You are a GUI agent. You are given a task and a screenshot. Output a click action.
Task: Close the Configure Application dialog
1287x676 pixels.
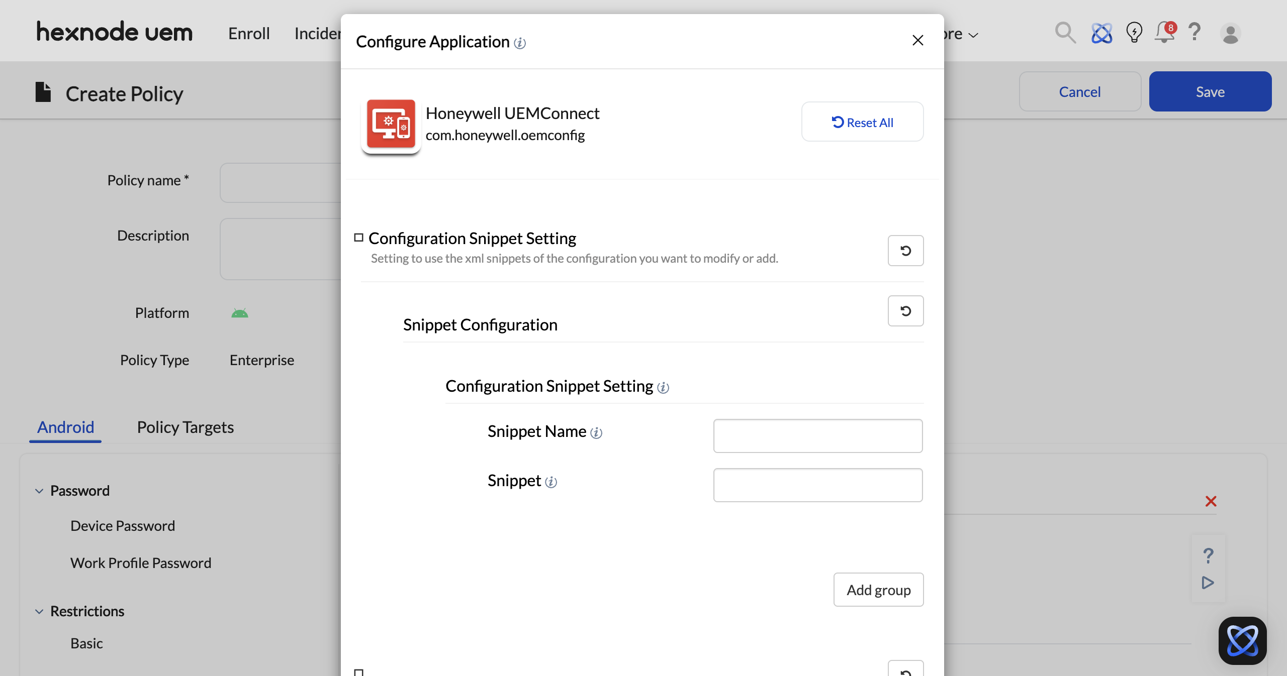click(917, 40)
